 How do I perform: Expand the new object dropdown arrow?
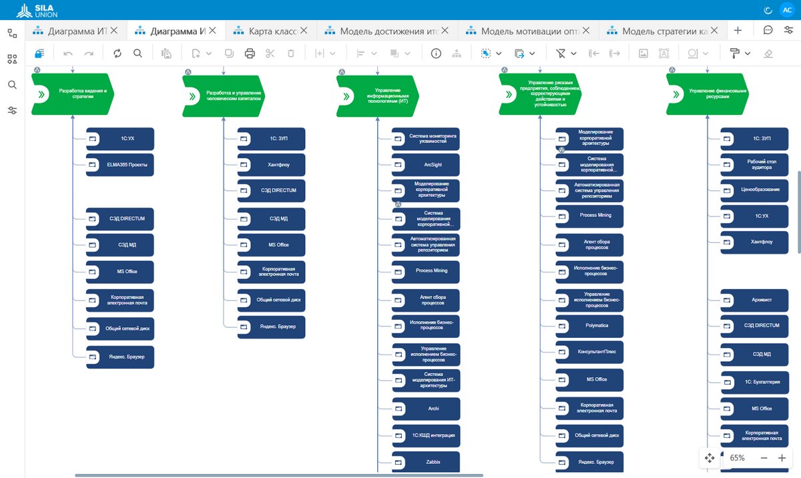tap(209, 53)
